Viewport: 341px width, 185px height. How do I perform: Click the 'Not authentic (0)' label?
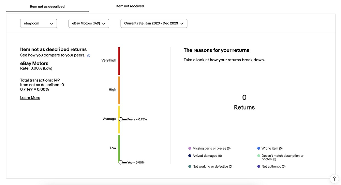tap(273, 167)
